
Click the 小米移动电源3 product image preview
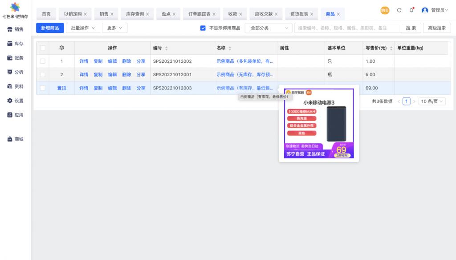[x=319, y=123]
